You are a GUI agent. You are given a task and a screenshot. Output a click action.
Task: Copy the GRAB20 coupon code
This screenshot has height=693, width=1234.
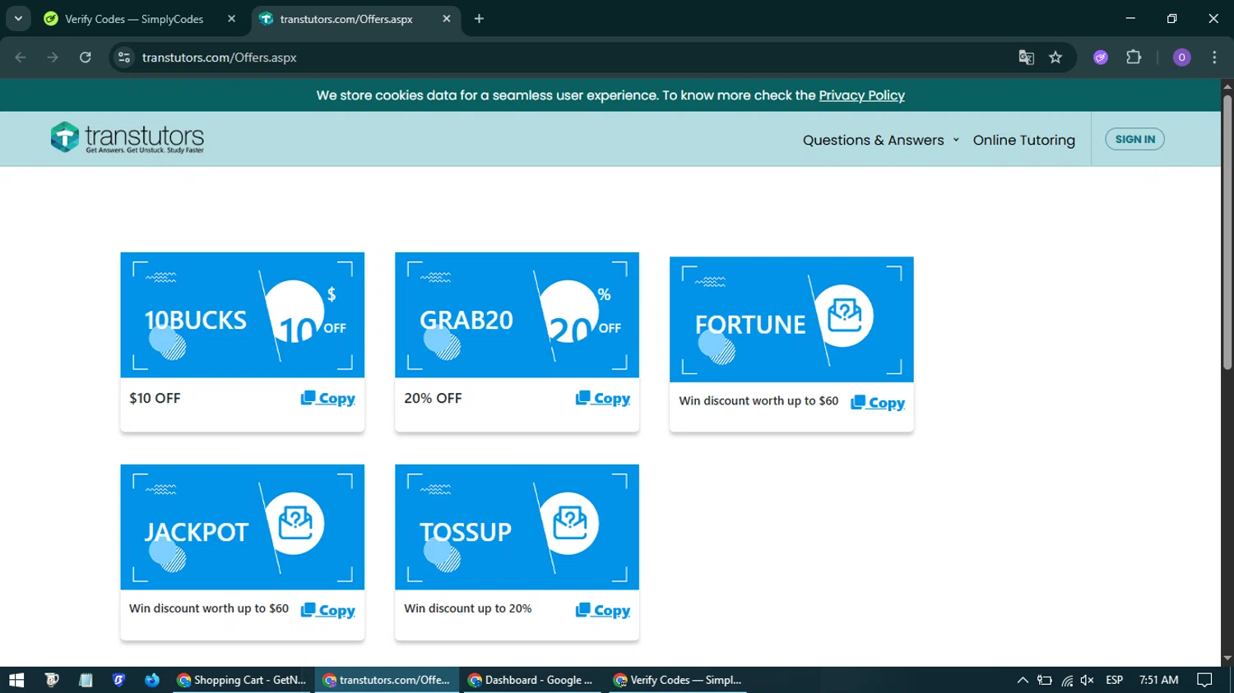coord(602,399)
